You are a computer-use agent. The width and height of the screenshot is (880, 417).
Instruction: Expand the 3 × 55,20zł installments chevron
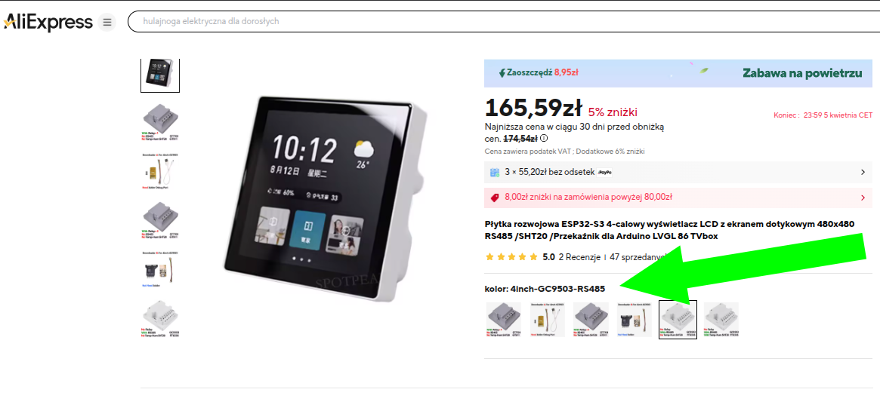(863, 173)
